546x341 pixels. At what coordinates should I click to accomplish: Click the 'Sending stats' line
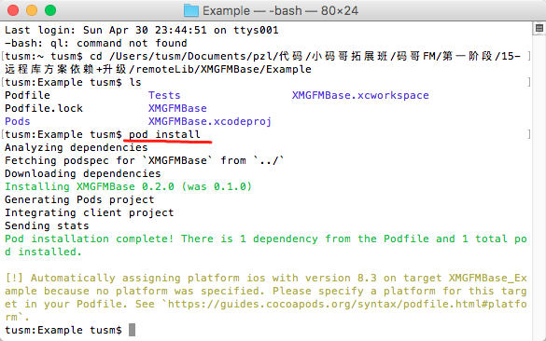pos(47,226)
